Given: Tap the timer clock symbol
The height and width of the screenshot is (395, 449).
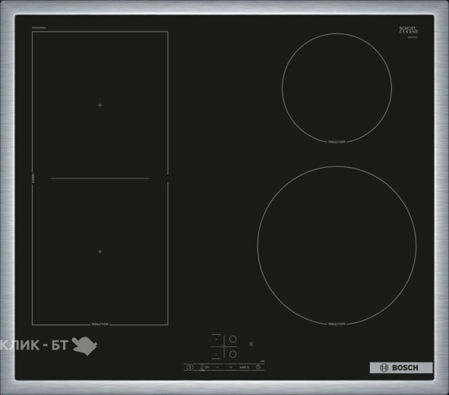Looking at the screenshot, I should coord(258,367).
